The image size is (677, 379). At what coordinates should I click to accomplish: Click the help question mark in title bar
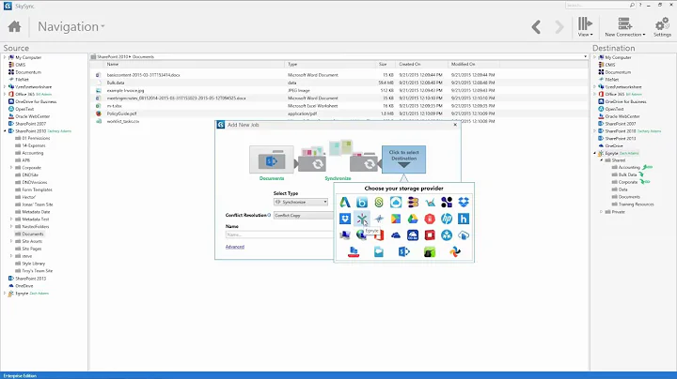(x=640, y=6)
